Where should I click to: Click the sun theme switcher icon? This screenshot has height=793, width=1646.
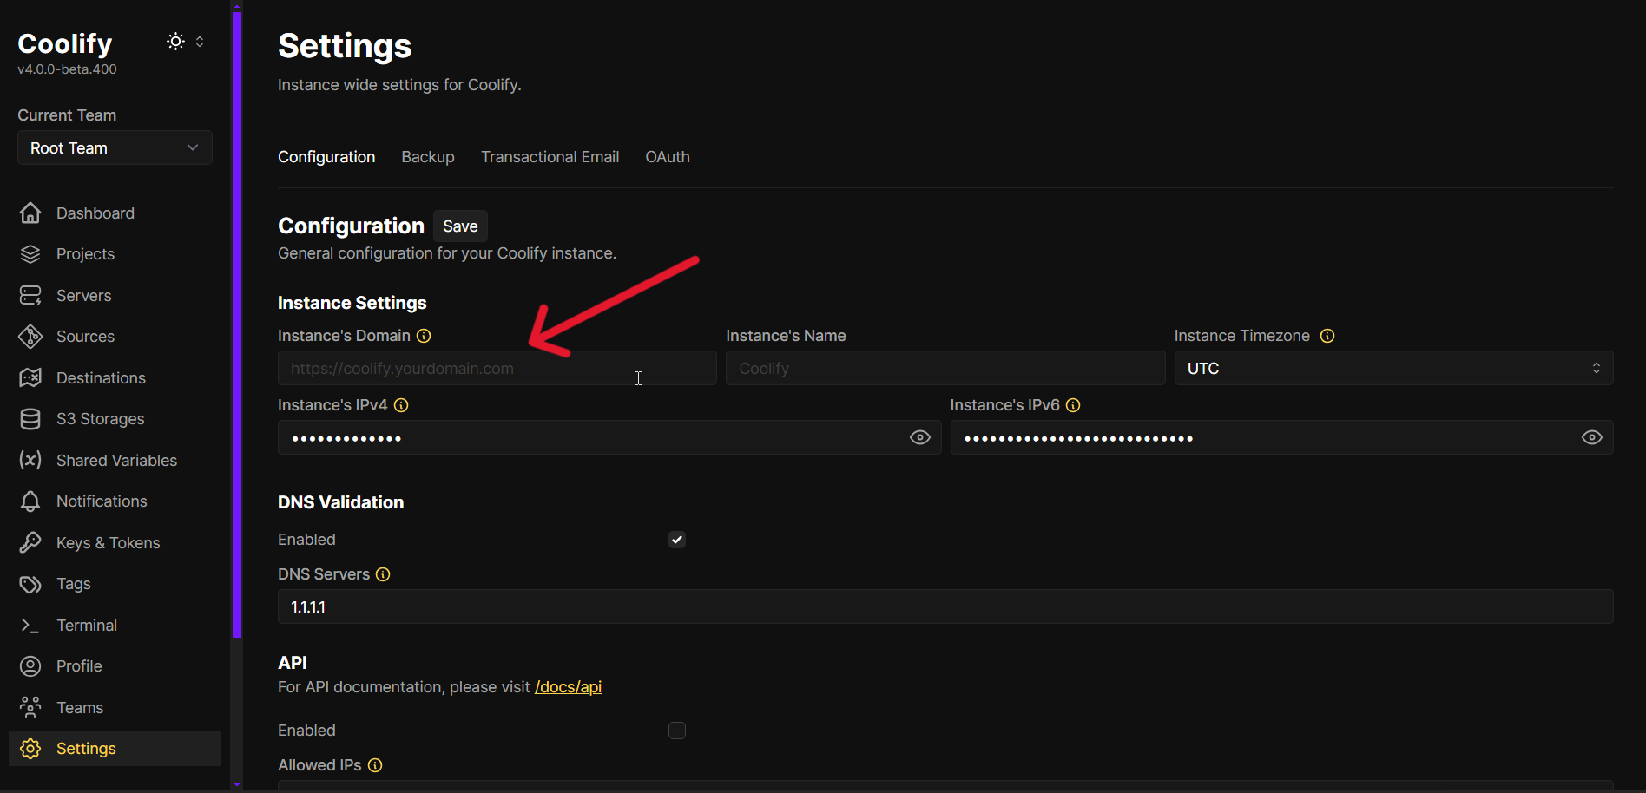[175, 42]
